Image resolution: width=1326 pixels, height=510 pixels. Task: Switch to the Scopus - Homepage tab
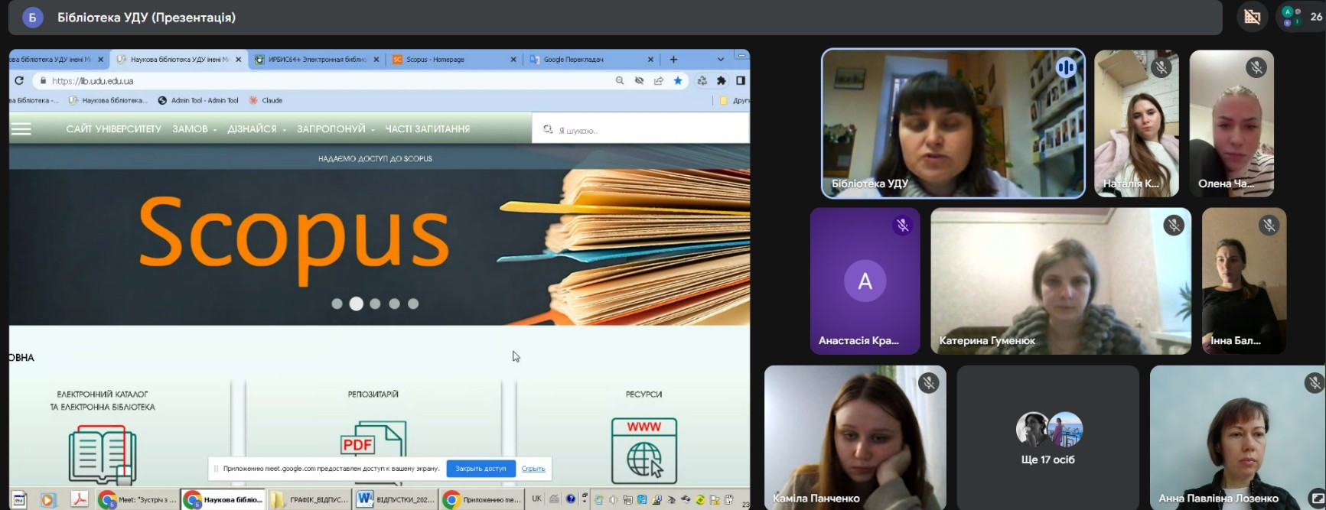(x=446, y=59)
